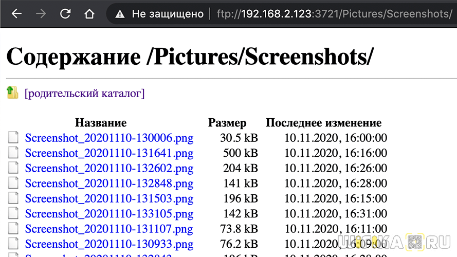
Task: Click the parent directory folder icon
Action: tap(12, 93)
